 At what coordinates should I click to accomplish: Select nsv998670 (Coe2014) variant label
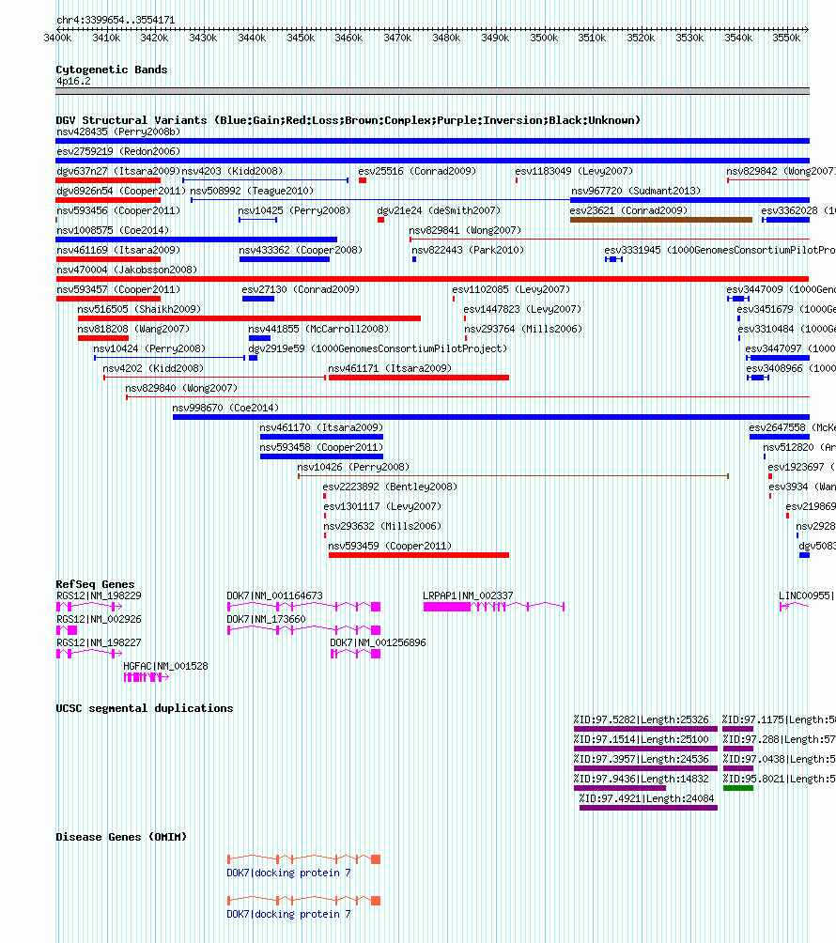tap(225, 409)
